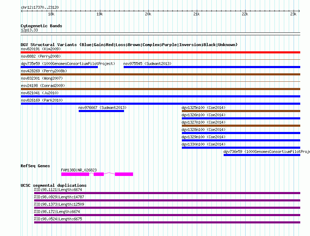The height and width of the screenshot is (236, 310).
Task: Click the dgv1328n100 blue bar
Action: [x=241, y=133]
